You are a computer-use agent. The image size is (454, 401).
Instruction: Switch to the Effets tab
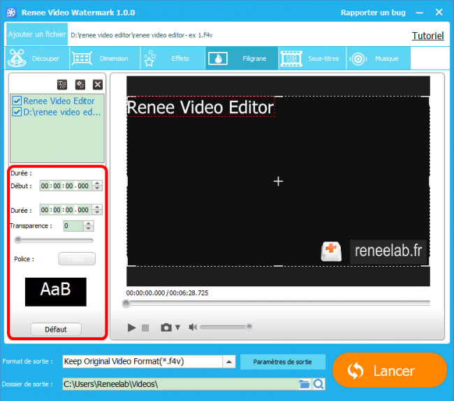tap(173, 58)
